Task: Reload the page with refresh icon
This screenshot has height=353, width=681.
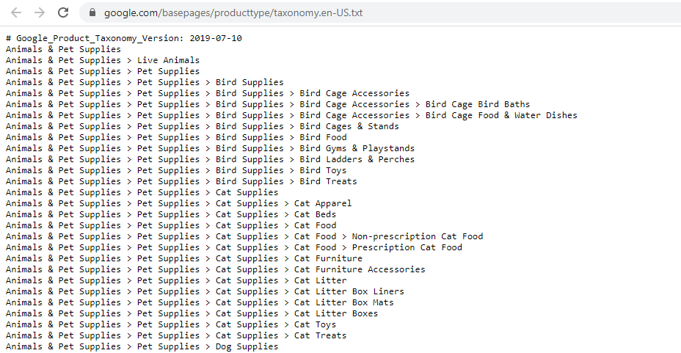Action: pos(63,12)
